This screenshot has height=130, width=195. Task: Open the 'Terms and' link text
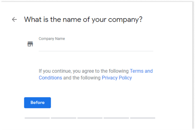click(x=141, y=71)
